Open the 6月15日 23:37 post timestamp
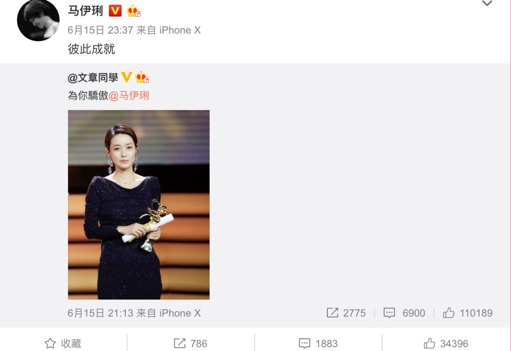The height and width of the screenshot is (351, 511). click(x=100, y=30)
